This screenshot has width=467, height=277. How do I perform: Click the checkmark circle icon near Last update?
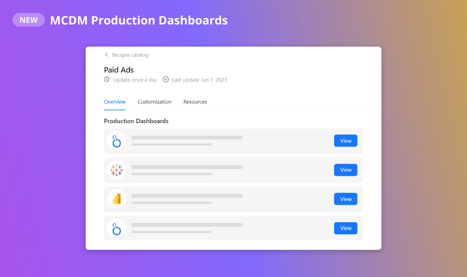pyautogui.click(x=166, y=80)
